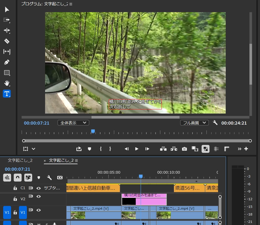Click the Play button in program monitor

point(137,149)
